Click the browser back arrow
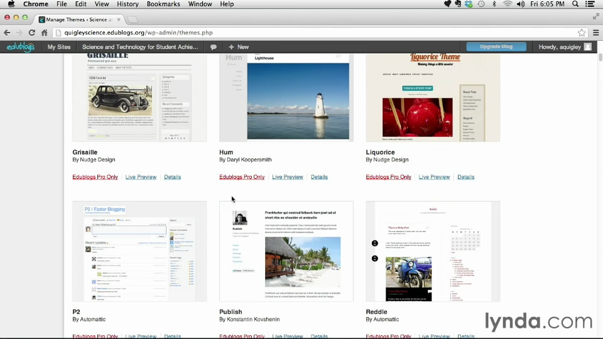 click(7, 33)
